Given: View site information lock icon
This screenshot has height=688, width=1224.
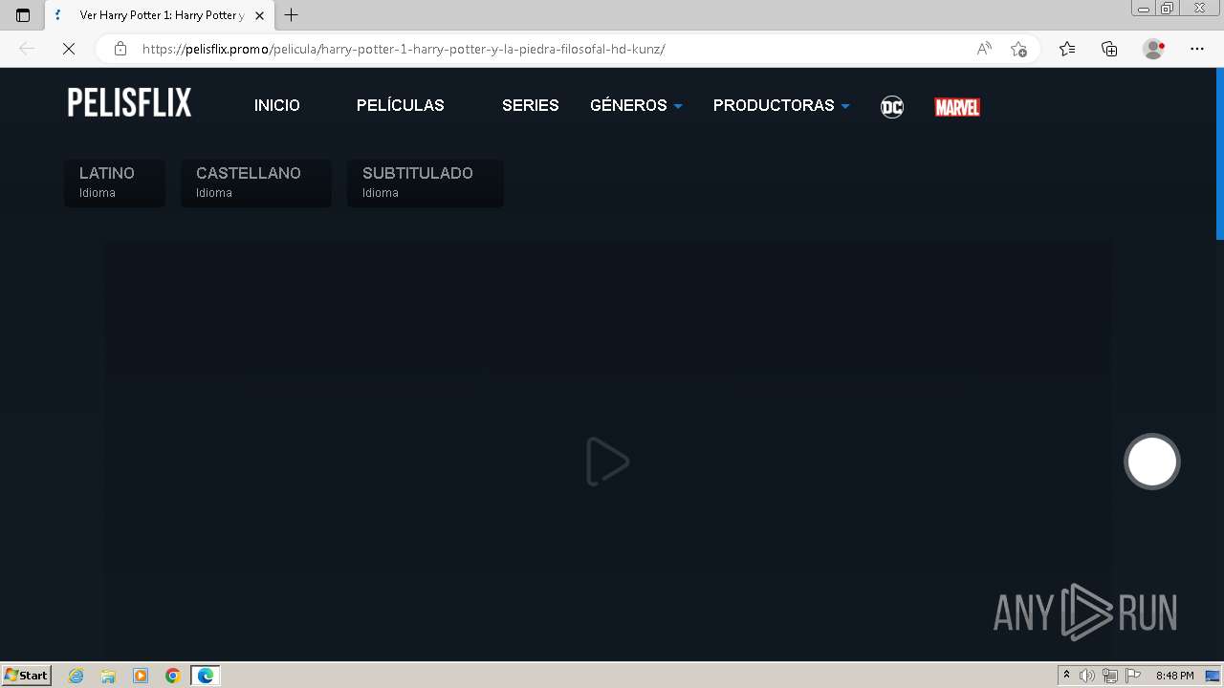Looking at the screenshot, I should click(120, 49).
